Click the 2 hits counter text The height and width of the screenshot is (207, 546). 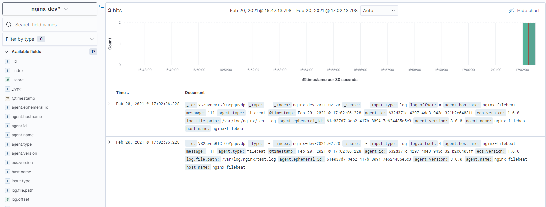[115, 11]
